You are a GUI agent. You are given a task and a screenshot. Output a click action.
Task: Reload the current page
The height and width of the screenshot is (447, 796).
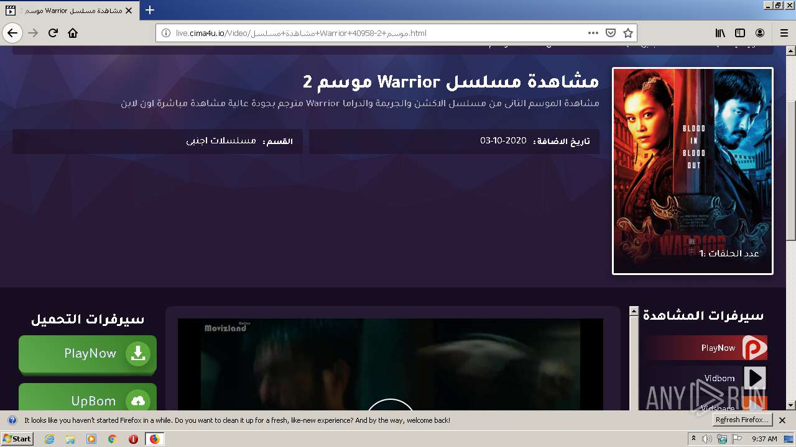coord(53,33)
